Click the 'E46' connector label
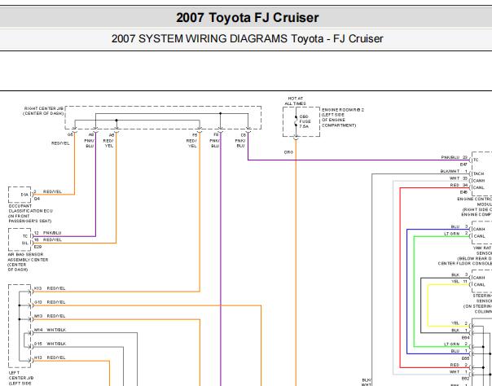 (x=463, y=192)
